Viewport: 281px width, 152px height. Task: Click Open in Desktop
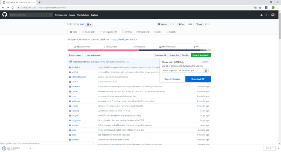coord(172,79)
